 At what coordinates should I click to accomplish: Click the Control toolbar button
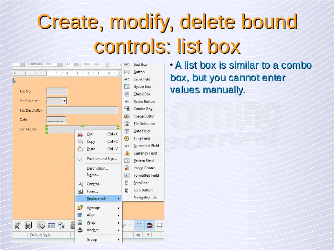(x=18, y=225)
